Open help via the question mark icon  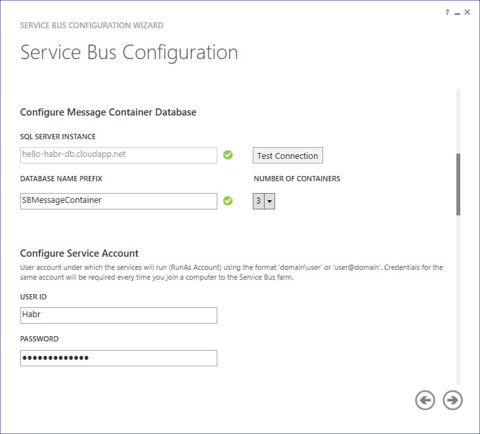[x=447, y=12]
